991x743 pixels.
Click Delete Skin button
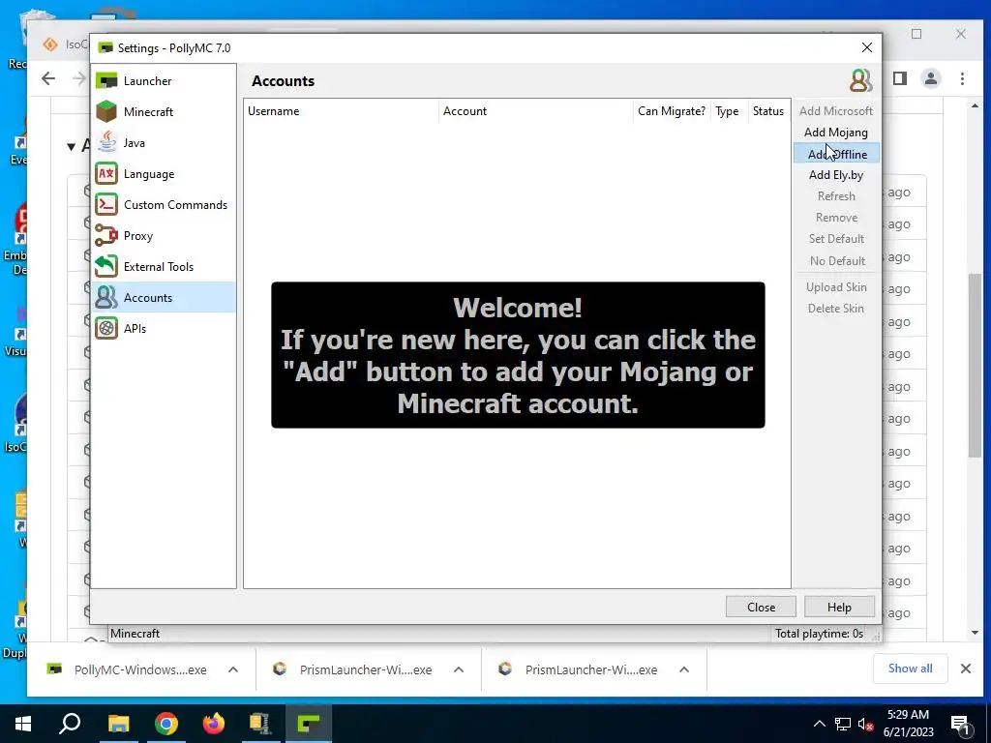(836, 309)
